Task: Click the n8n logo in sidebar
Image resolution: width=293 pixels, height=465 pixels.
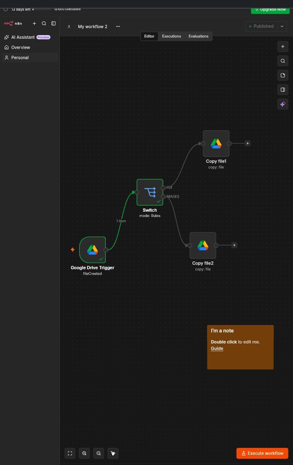Action: [x=13, y=23]
